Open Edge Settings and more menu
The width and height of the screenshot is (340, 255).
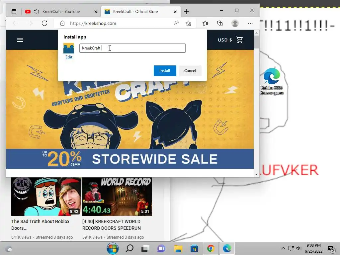point(250,23)
